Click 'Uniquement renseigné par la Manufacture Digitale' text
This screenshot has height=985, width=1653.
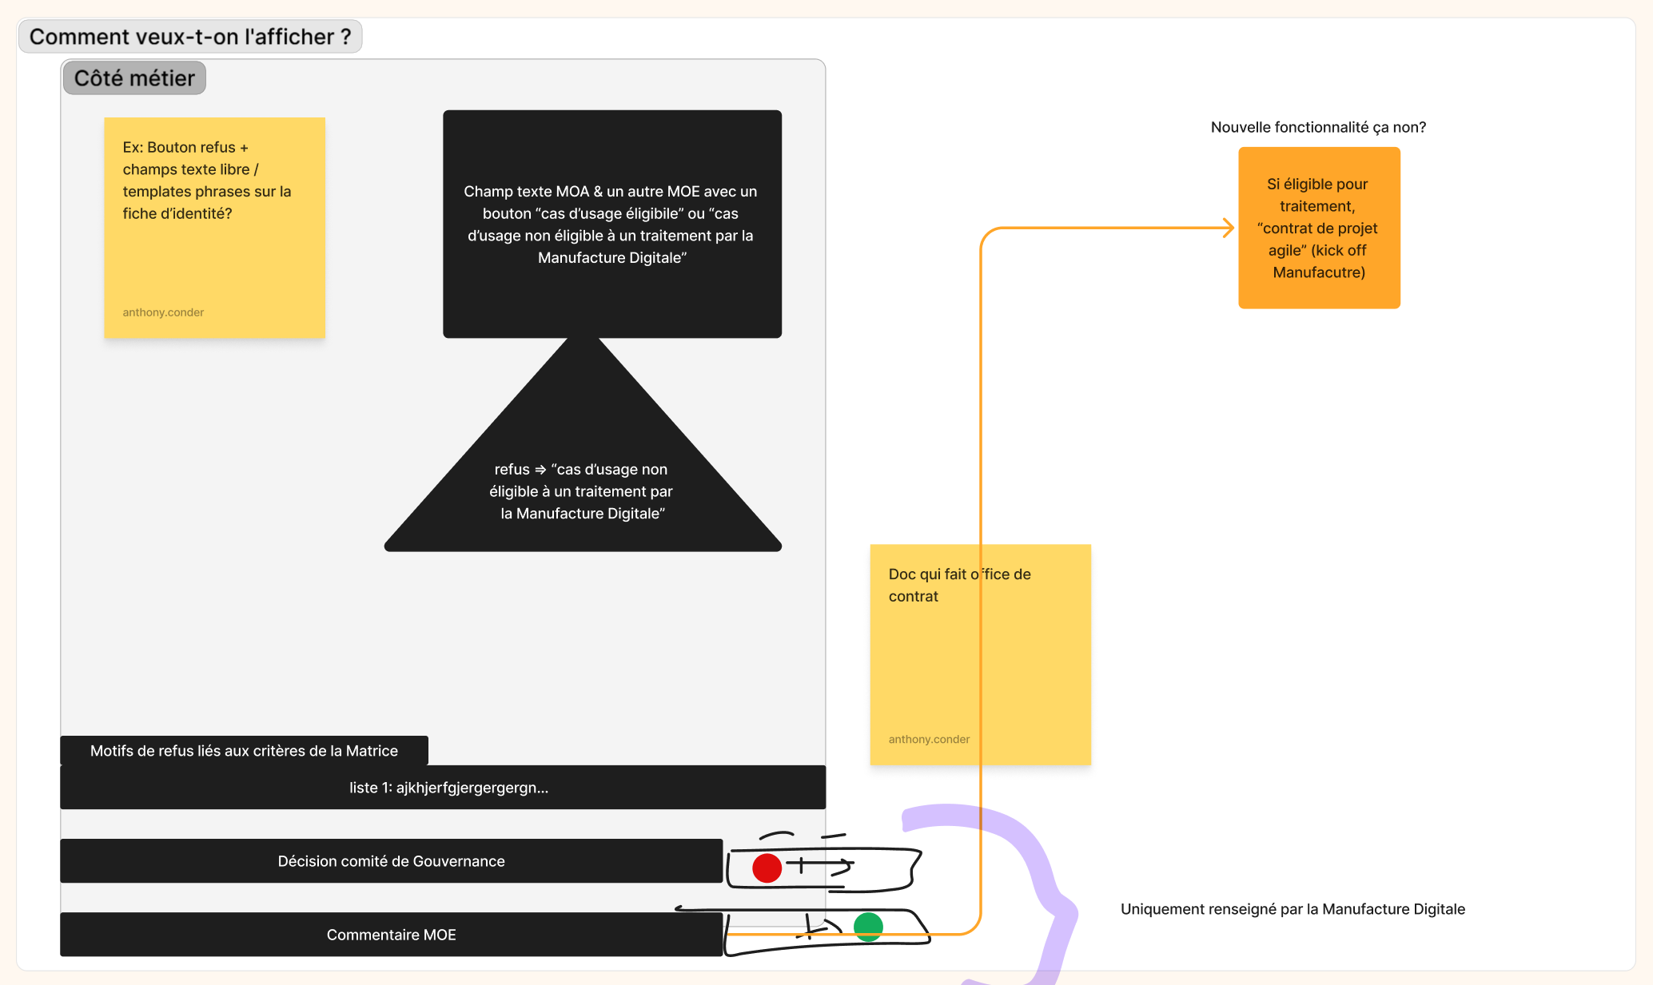(x=1293, y=909)
